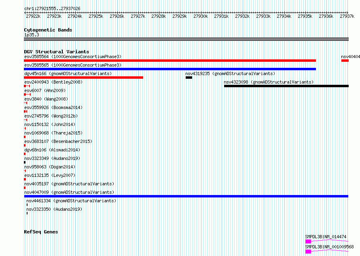Click the 27928k ruler position
Viewport: 360px width, 256px height.
click(159, 16)
